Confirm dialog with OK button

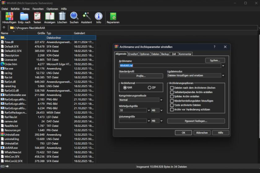[x=183, y=133]
